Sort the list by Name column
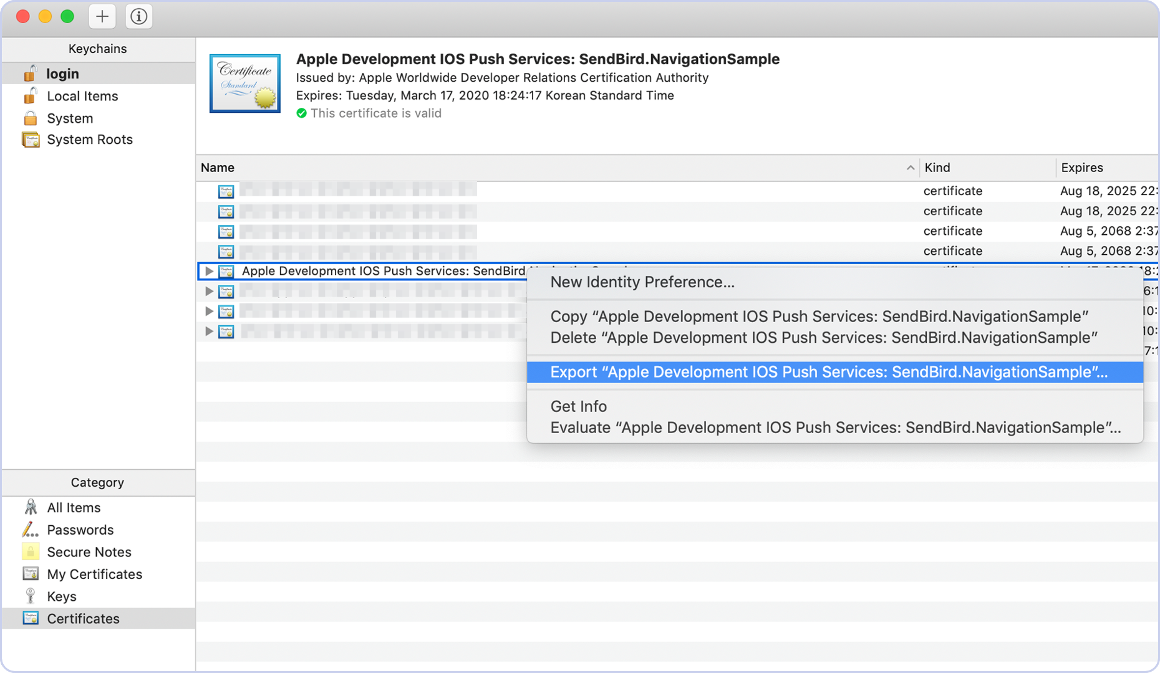The image size is (1160, 673). pyautogui.click(x=218, y=168)
